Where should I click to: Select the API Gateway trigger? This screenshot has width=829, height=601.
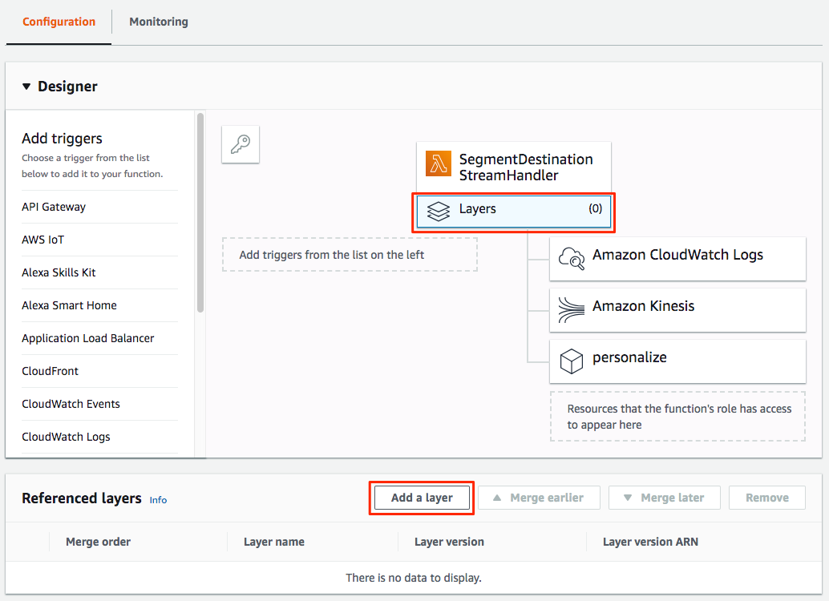click(54, 207)
